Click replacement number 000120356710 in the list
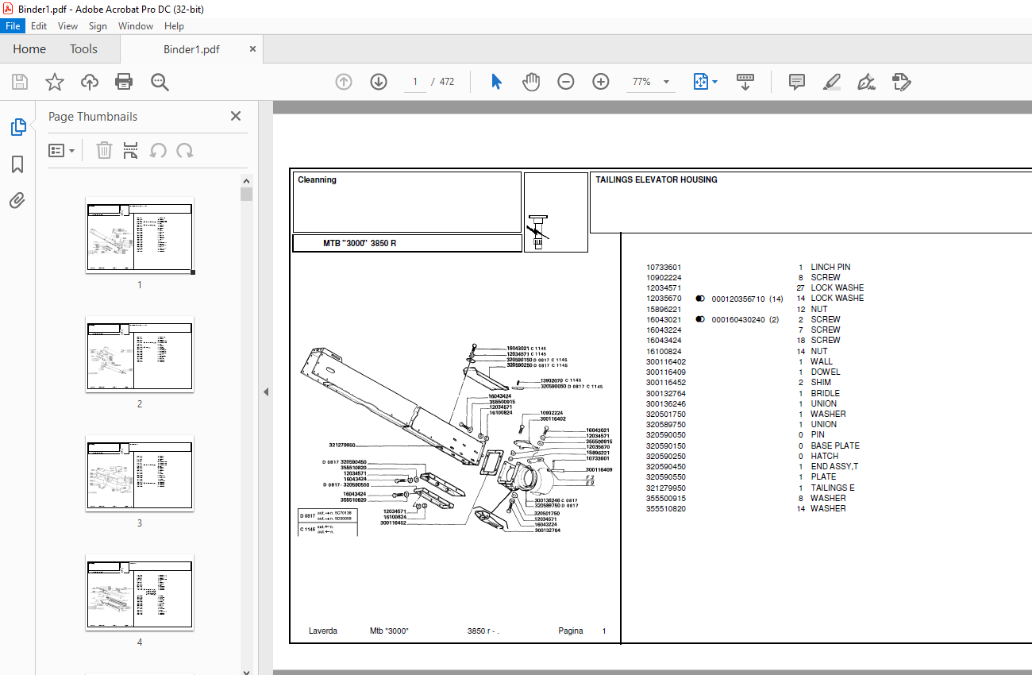The width and height of the screenshot is (1032, 675). pyautogui.click(x=738, y=299)
